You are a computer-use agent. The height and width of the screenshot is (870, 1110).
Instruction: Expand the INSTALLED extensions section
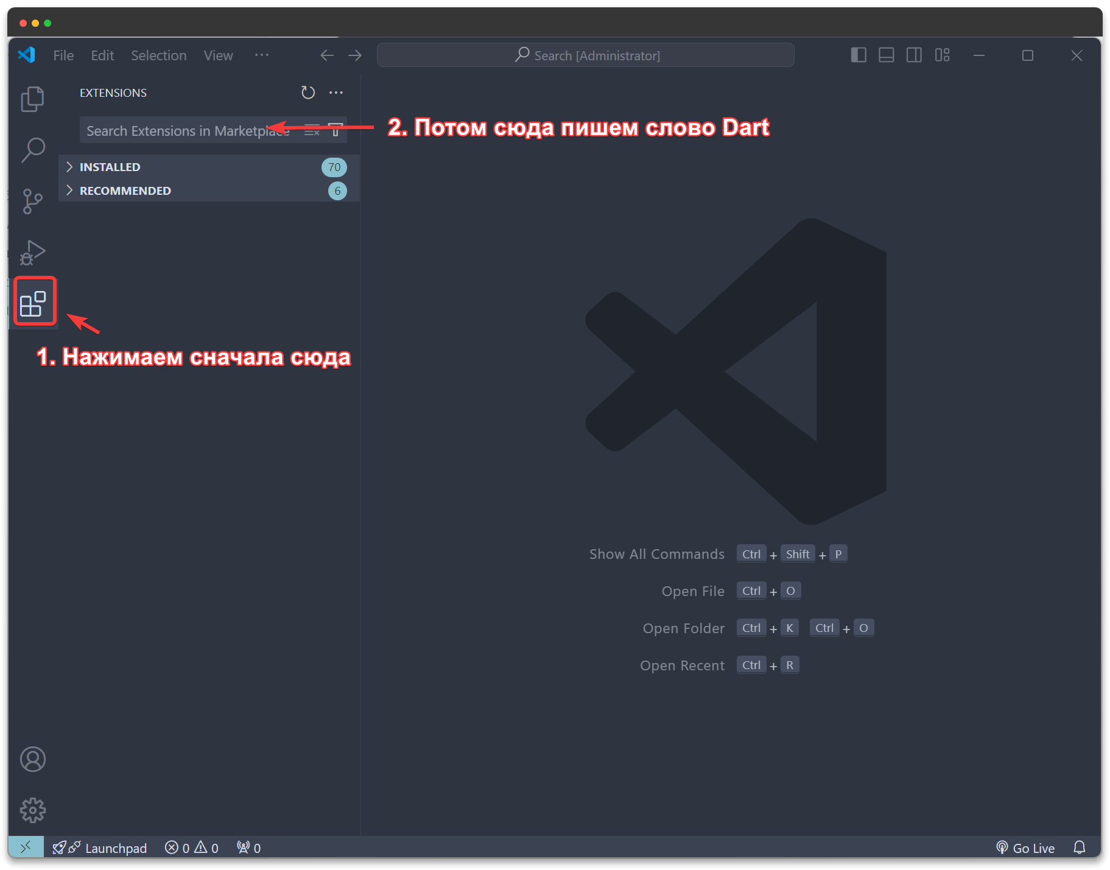110,167
